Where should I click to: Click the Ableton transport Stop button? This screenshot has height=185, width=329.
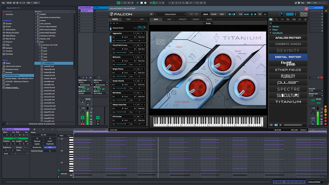(x=141, y=2)
